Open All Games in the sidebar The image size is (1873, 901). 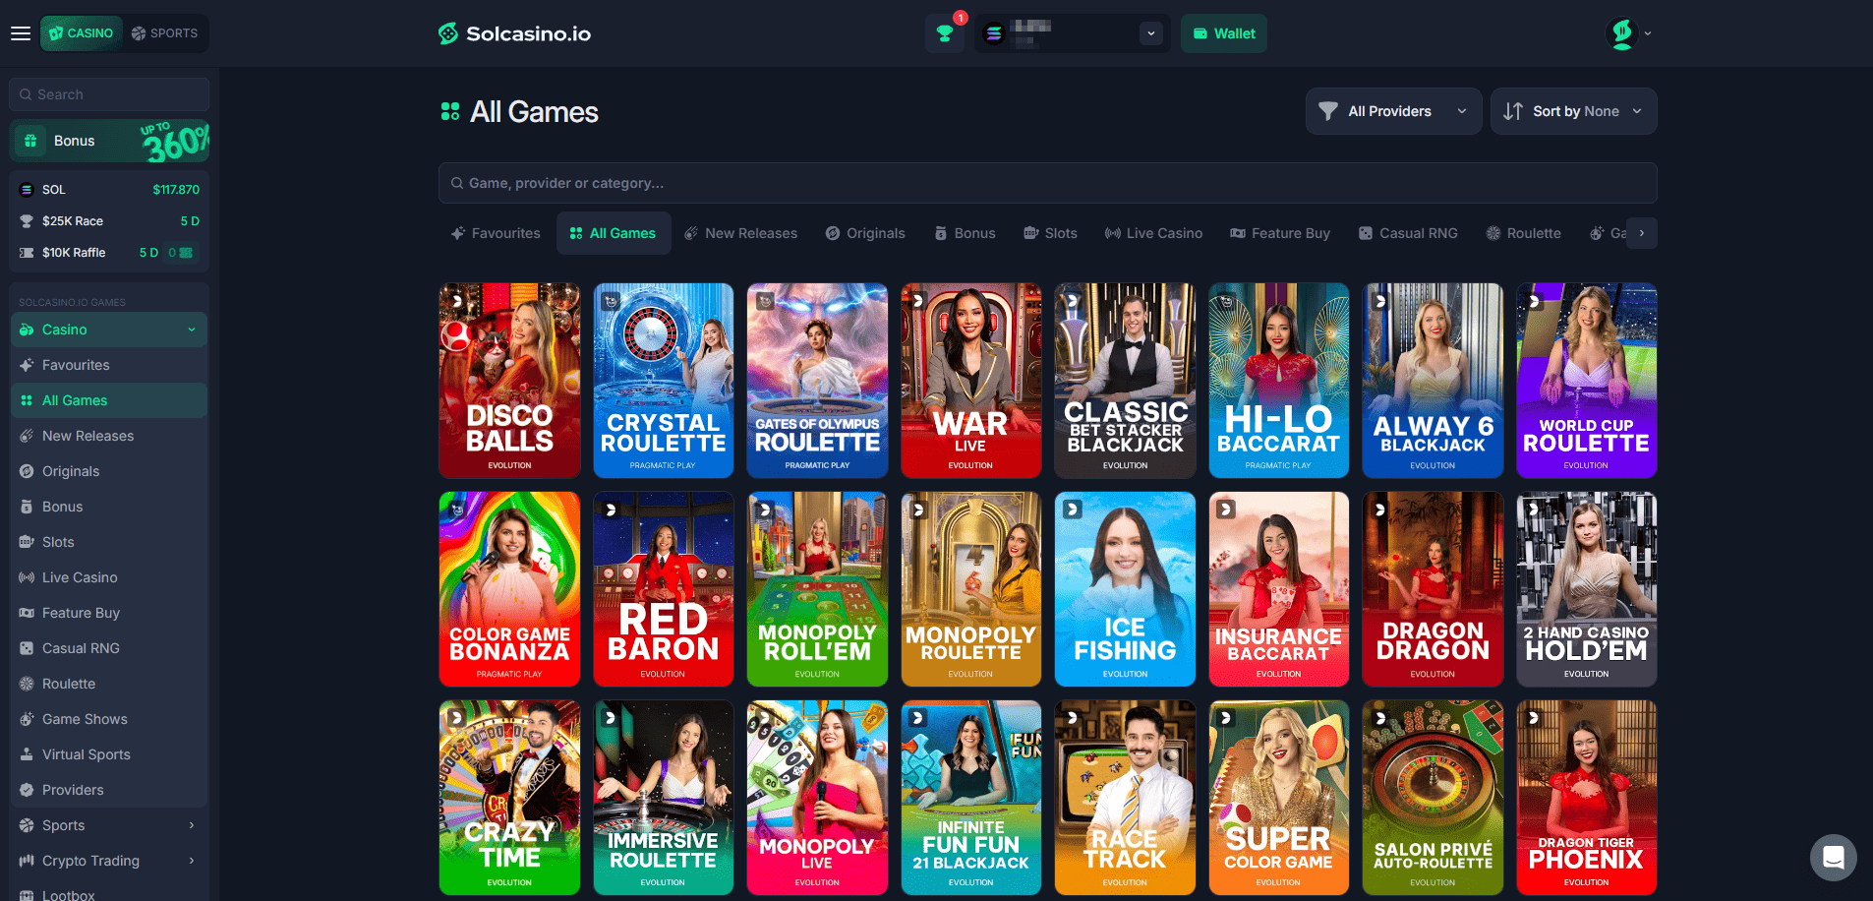(109, 400)
